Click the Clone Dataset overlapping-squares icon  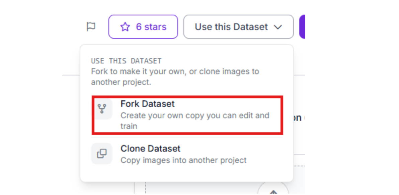tap(102, 154)
